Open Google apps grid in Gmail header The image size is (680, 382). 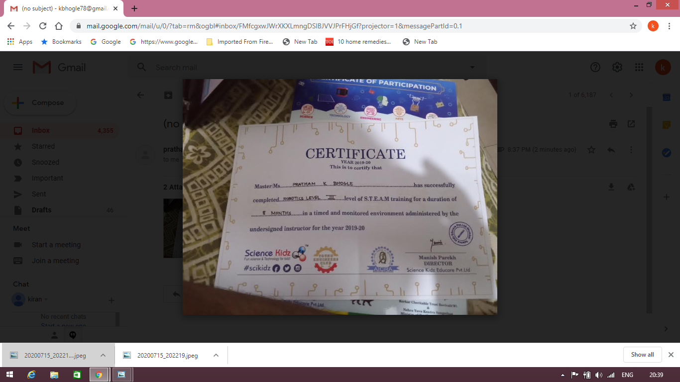click(639, 67)
